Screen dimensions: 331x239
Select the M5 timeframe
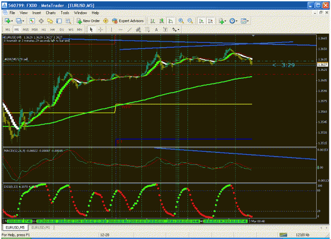coord(16,30)
